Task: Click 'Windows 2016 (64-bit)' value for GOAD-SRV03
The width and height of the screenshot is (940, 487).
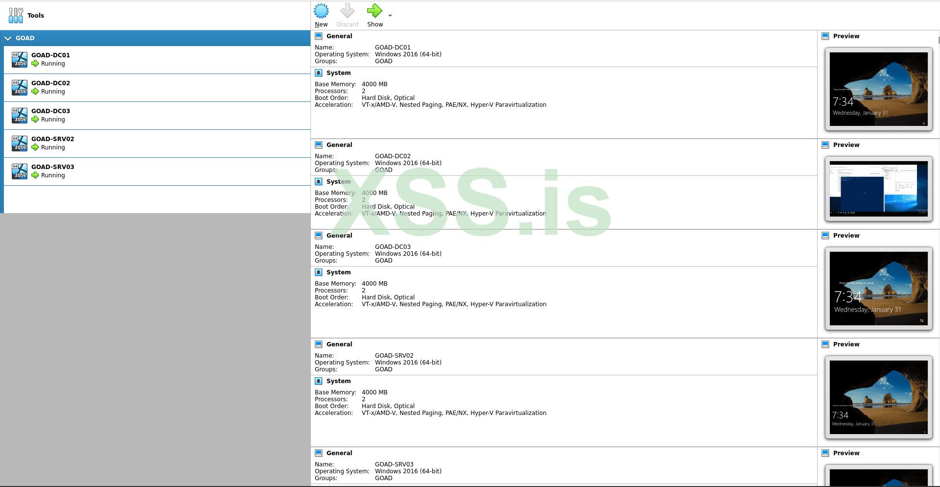Action: tap(408, 471)
